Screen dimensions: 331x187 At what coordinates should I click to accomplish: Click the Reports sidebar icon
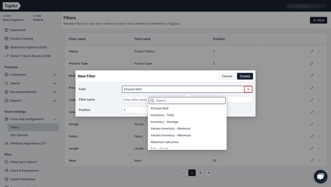tap(7, 100)
